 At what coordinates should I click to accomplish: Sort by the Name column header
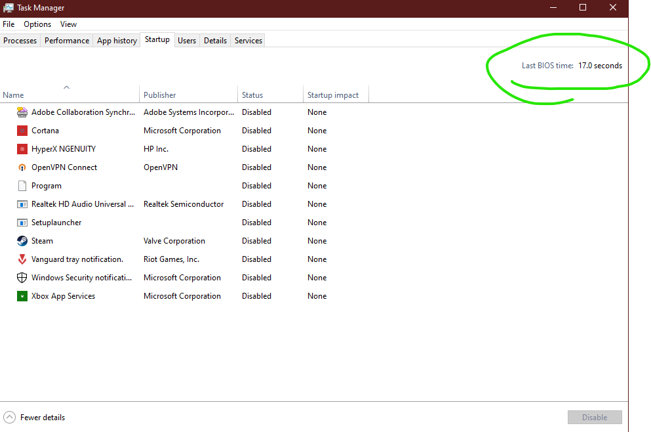point(69,95)
